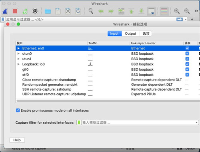Click the Generator dependent DLT cell
200x152 pixels.
point(152,85)
